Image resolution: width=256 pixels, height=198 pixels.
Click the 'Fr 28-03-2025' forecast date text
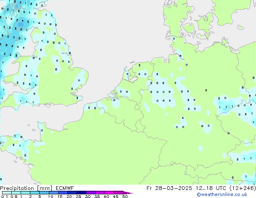[x=169, y=188]
